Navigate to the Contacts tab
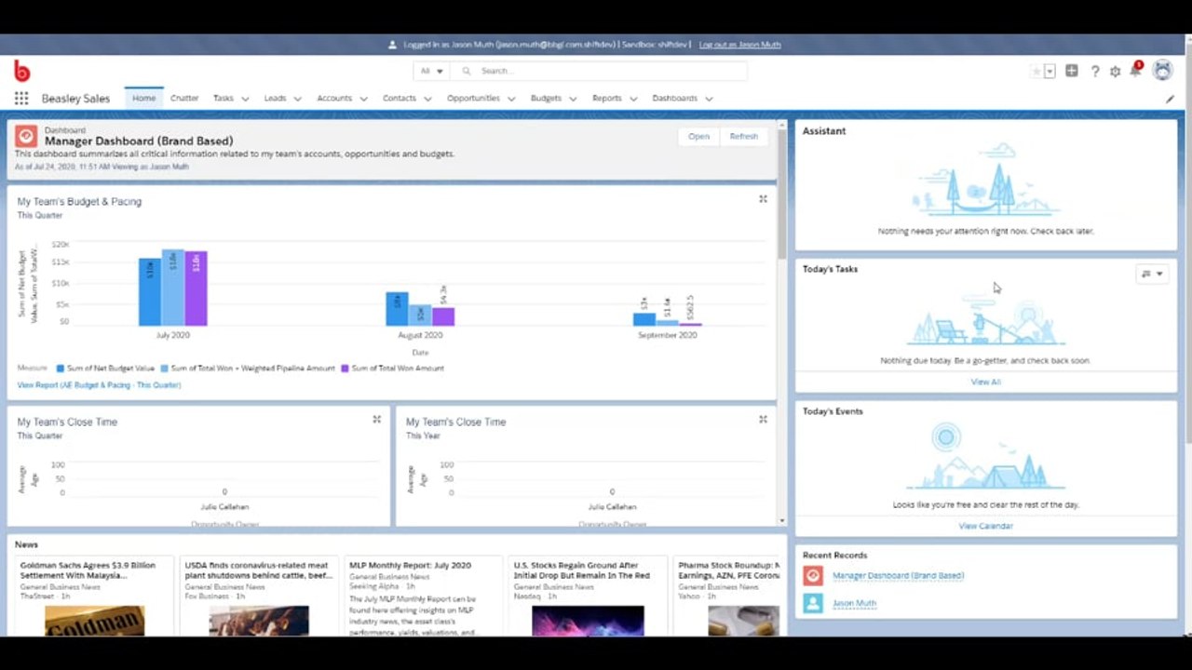Screen dimensions: 1192x670 (400, 99)
